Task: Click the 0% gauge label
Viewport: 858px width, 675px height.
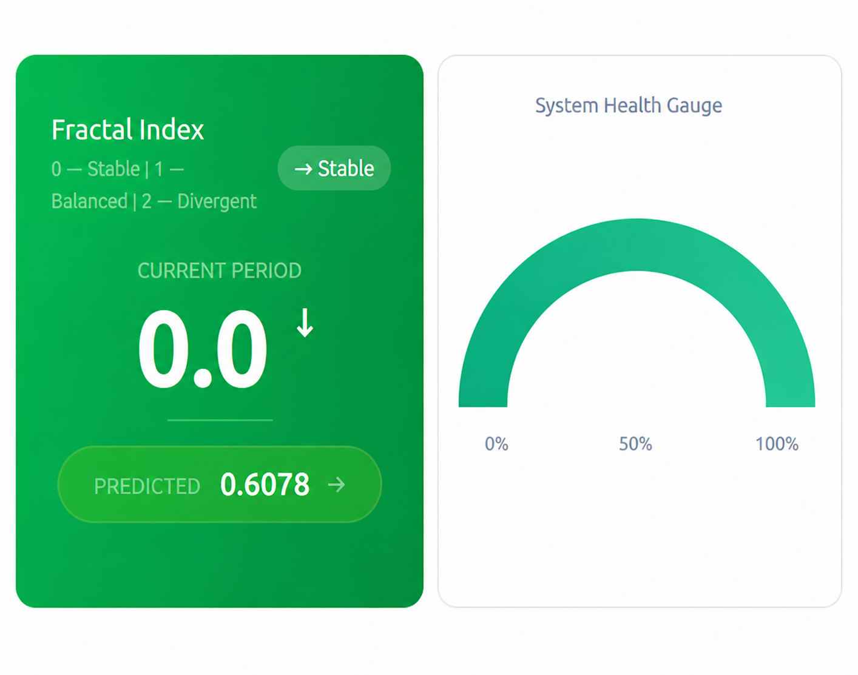Action: pos(496,444)
